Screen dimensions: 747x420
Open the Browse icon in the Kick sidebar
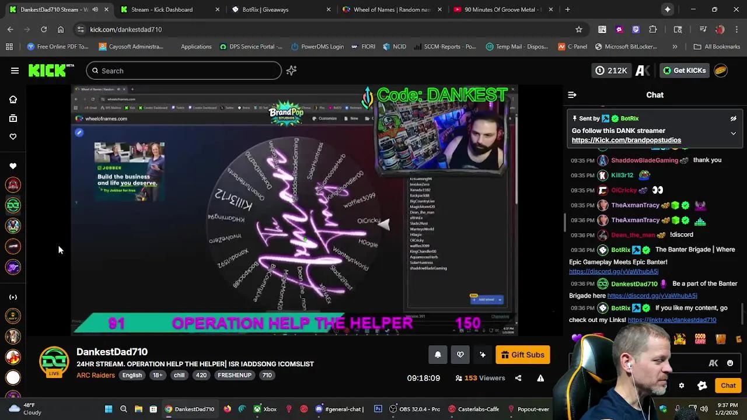[x=13, y=118]
